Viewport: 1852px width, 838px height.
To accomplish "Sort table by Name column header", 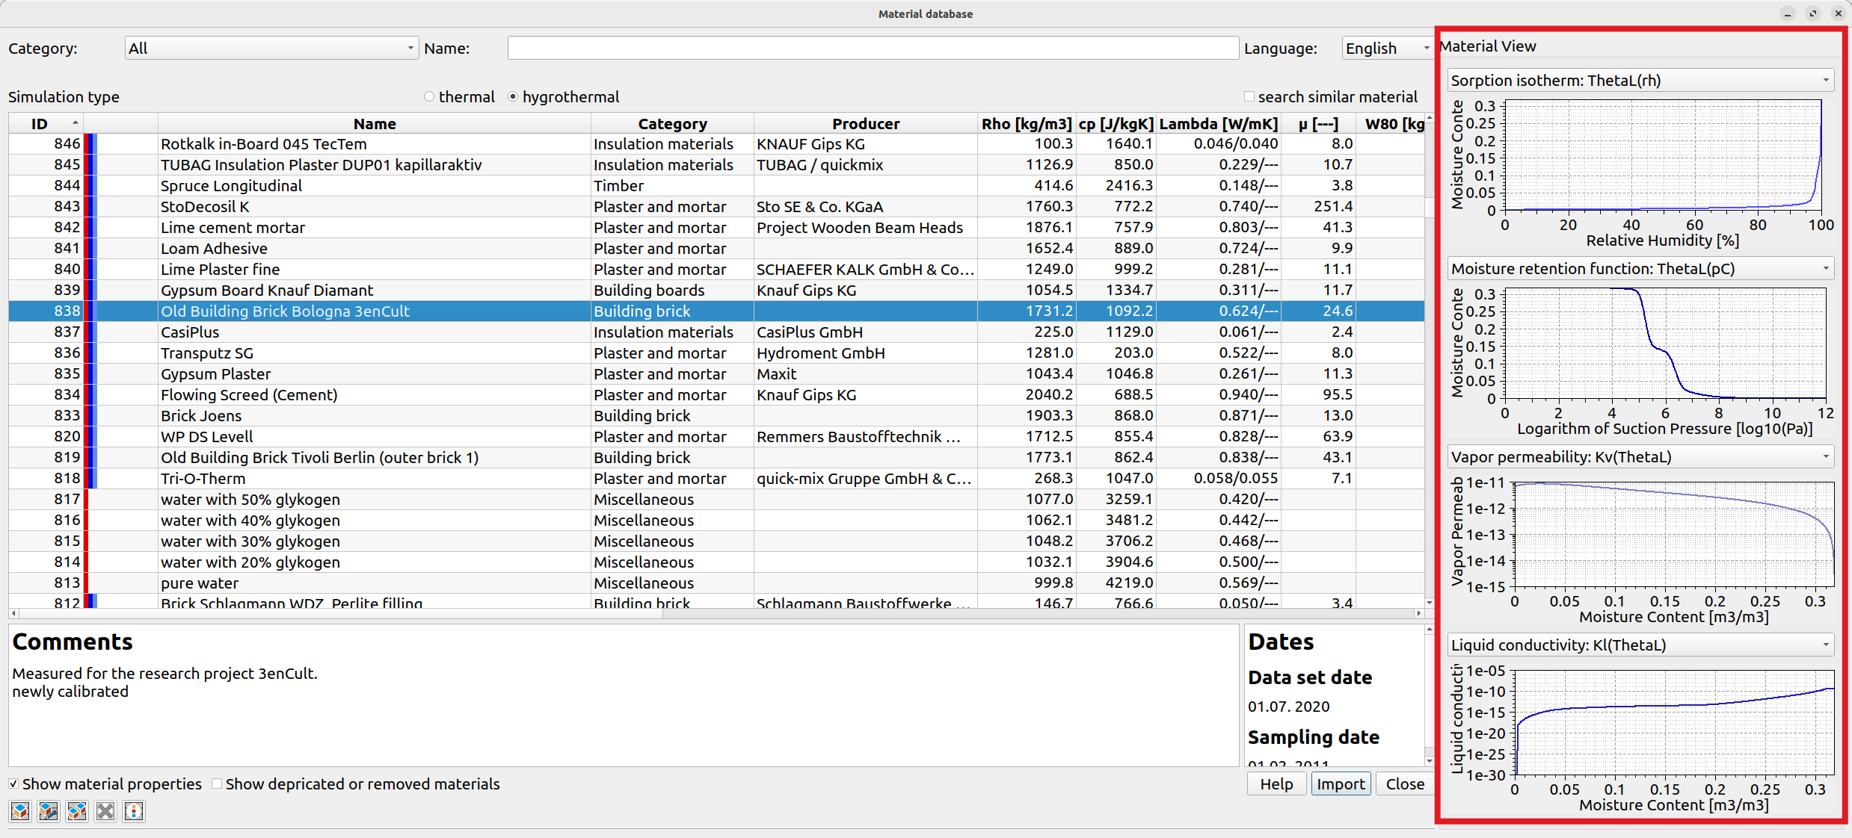I will (x=375, y=123).
